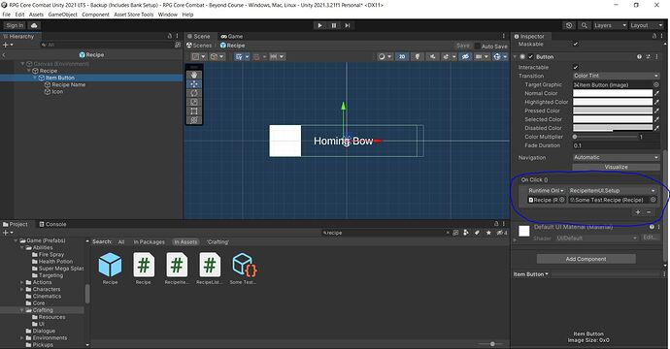This screenshot has width=670, height=349.
Task: Click Search by Type icon in Project panel
Action: [x=466, y=233]
